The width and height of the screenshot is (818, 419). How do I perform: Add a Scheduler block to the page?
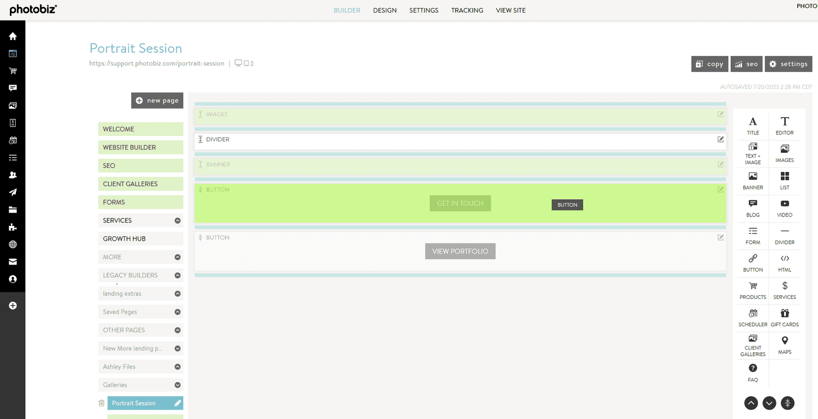753,318
